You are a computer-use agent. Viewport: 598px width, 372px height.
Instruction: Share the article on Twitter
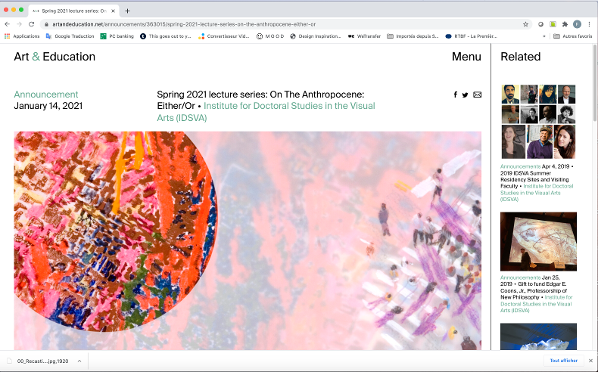[465, 95]
